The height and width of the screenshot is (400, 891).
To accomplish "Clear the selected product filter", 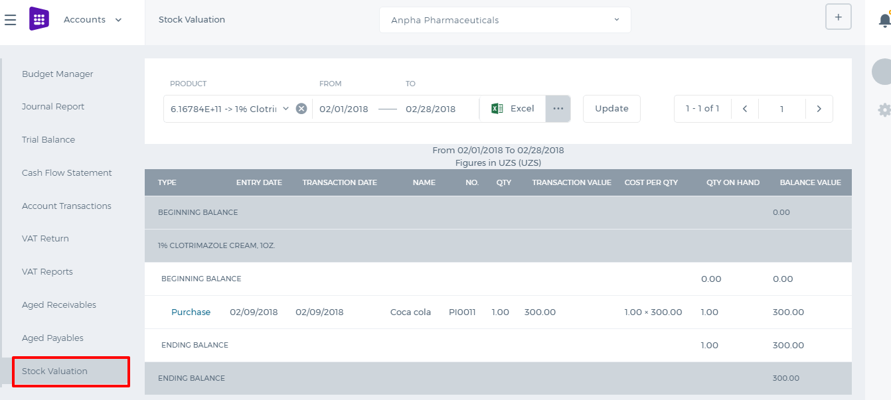I will (301, 109).
